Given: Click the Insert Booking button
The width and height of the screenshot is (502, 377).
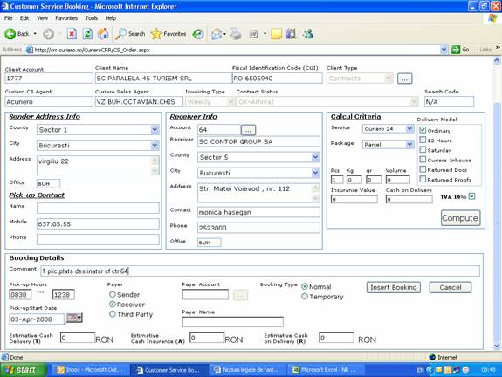Looking at the screenshot, I should coord(394,287).
